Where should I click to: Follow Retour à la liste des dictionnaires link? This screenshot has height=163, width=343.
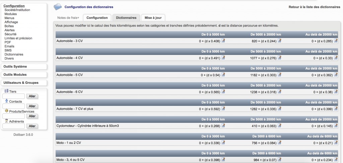click(314, 7)
